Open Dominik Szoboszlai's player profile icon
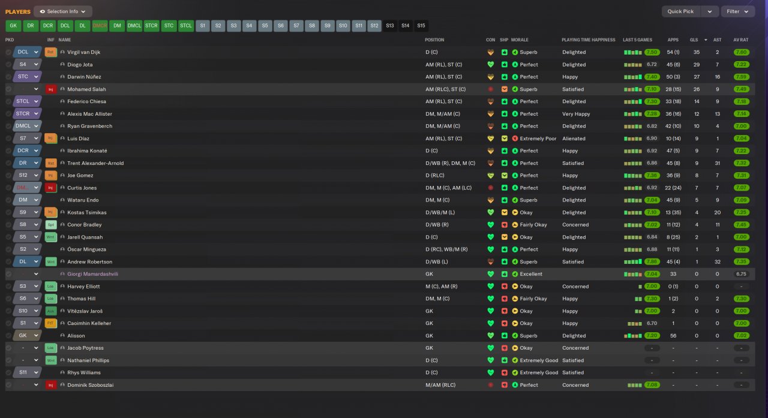 click(62, 385)
